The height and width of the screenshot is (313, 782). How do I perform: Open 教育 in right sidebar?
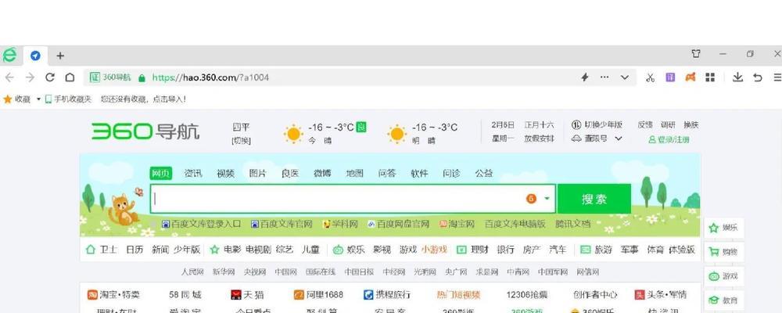(723, 300)
